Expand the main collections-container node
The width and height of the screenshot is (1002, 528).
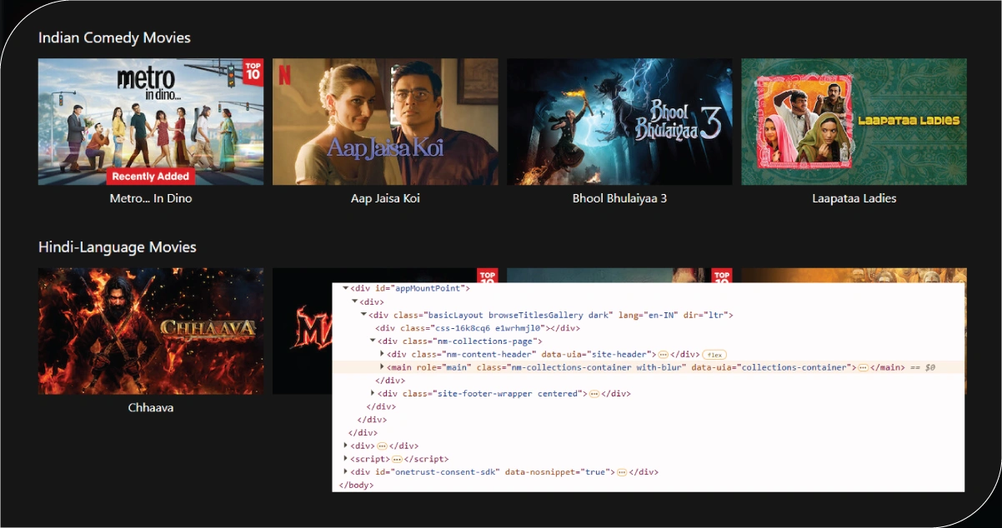click(x=382, y=367)
